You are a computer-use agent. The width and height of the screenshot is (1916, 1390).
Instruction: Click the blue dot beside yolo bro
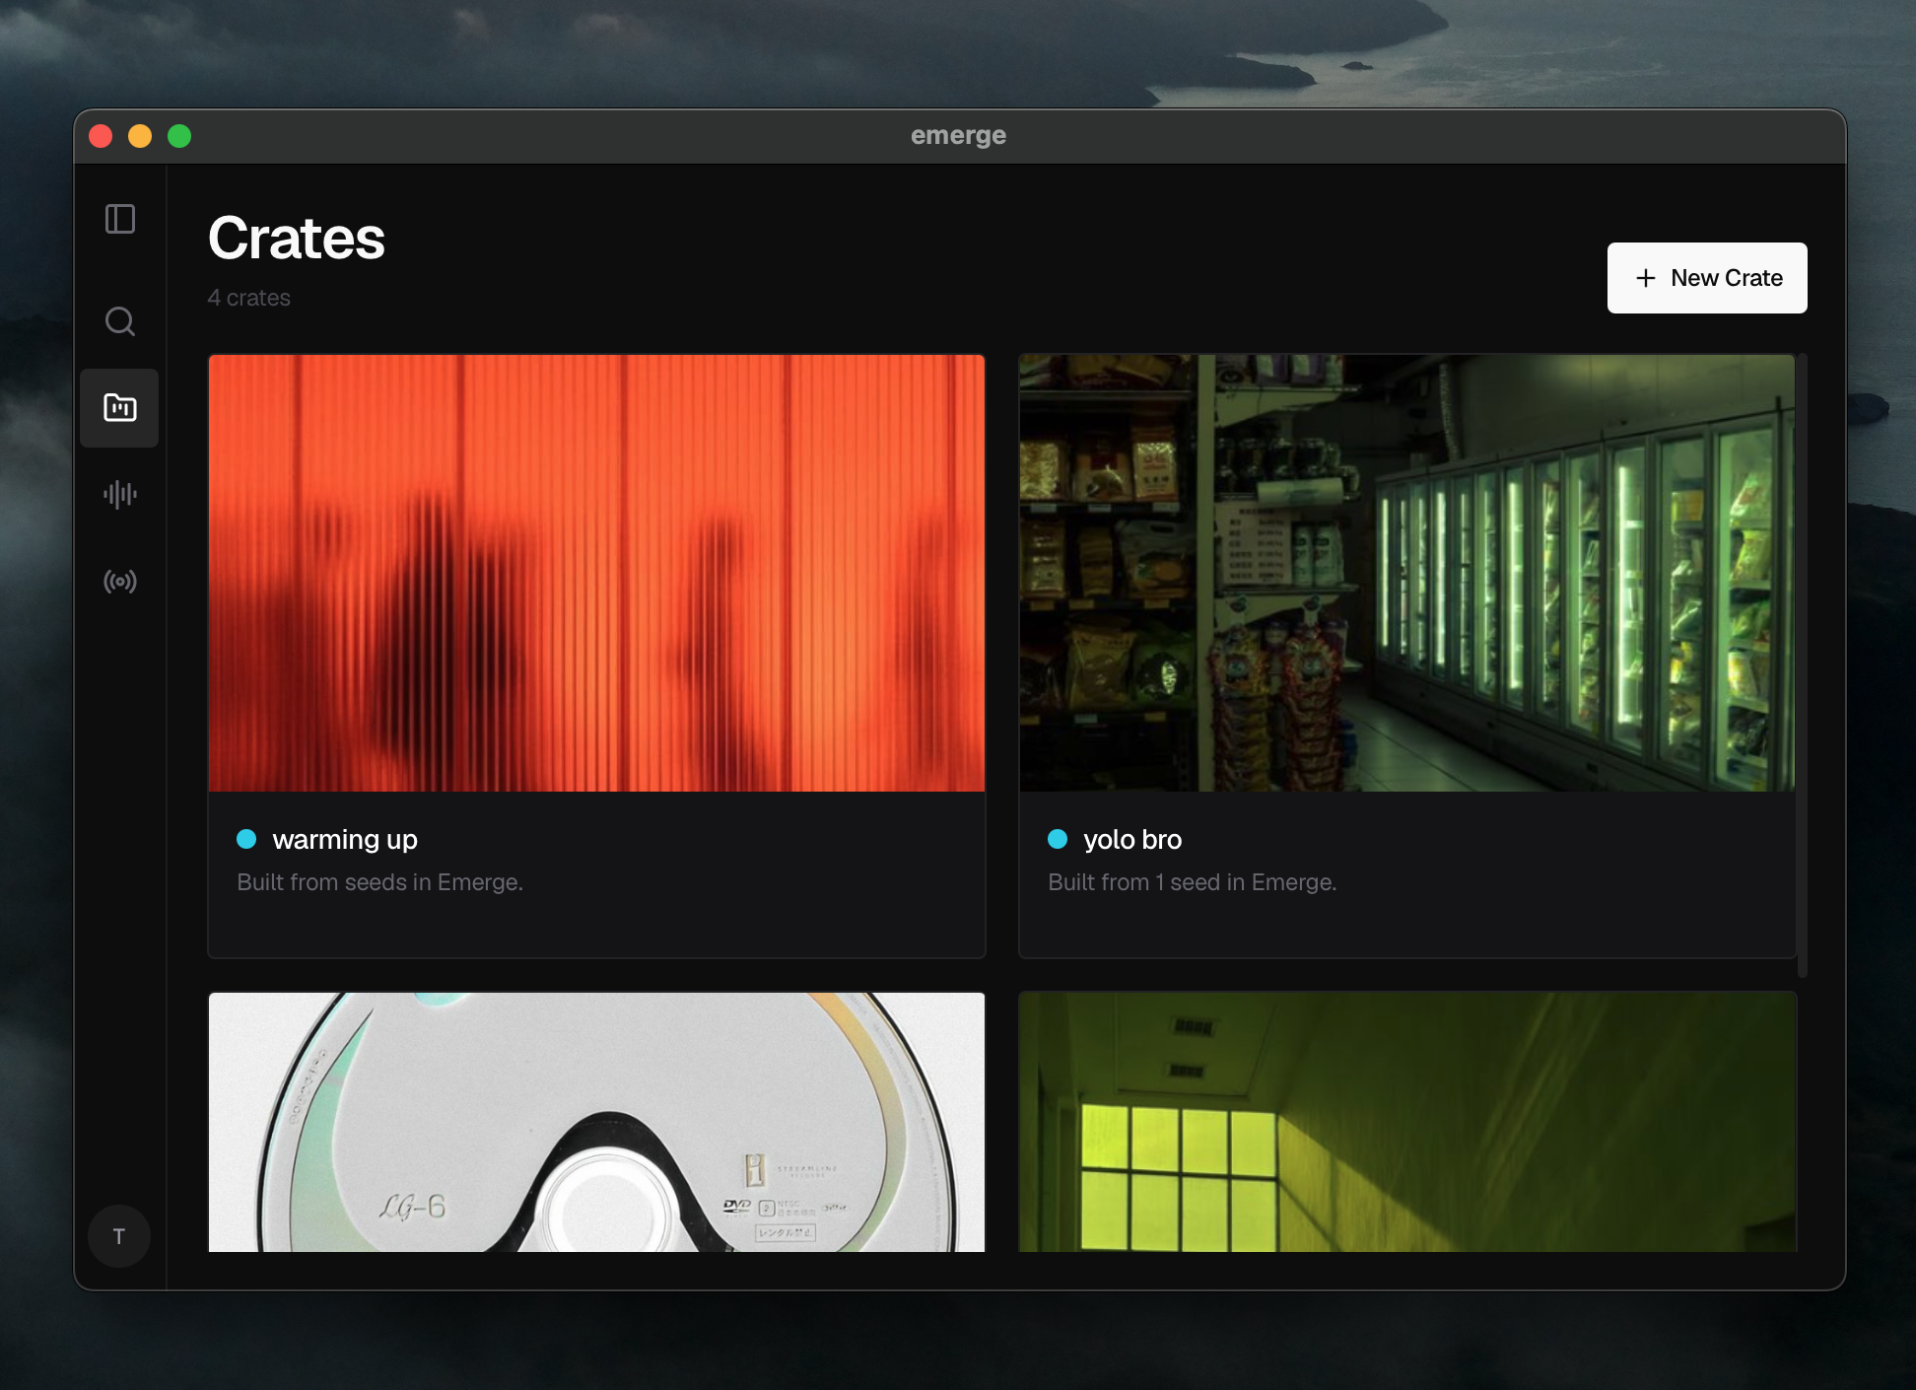click(x=1058, y=839)
